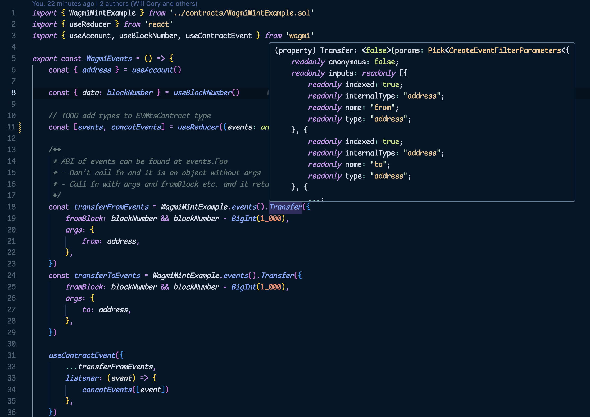Click the WagmiMintExample import symbol on line 1
590x417 pixels.
click(x=102, y=13)
